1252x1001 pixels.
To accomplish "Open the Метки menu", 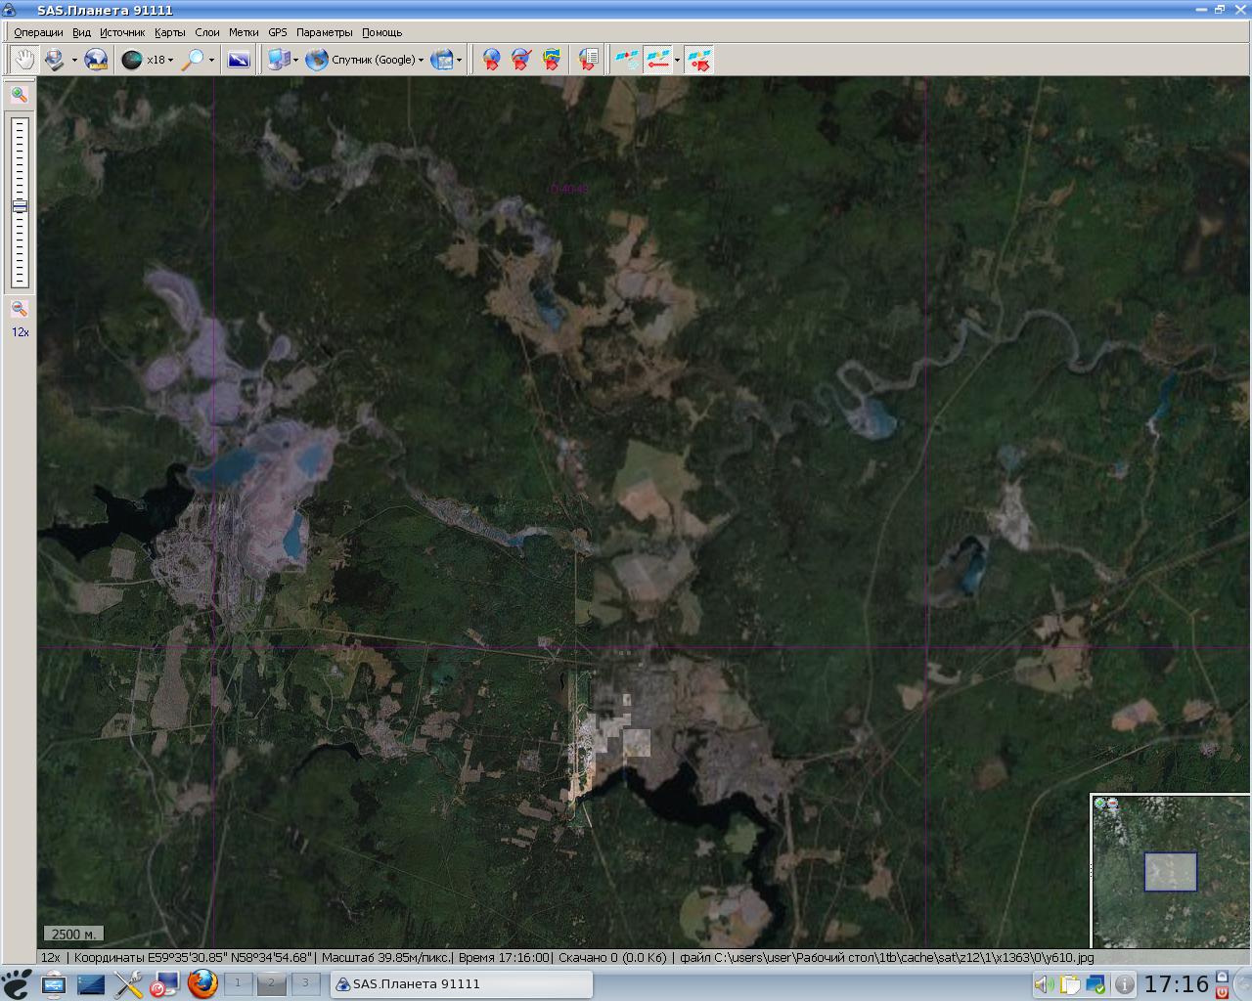I will tap(244, 32).
